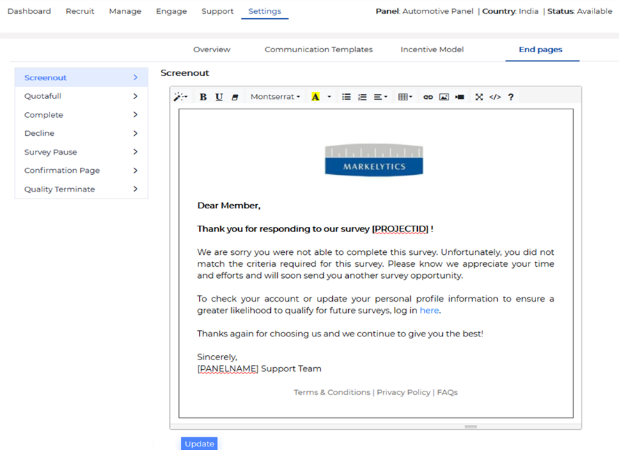Insert a video using video icon
This screenshot has width=619, height=450.
460,98
